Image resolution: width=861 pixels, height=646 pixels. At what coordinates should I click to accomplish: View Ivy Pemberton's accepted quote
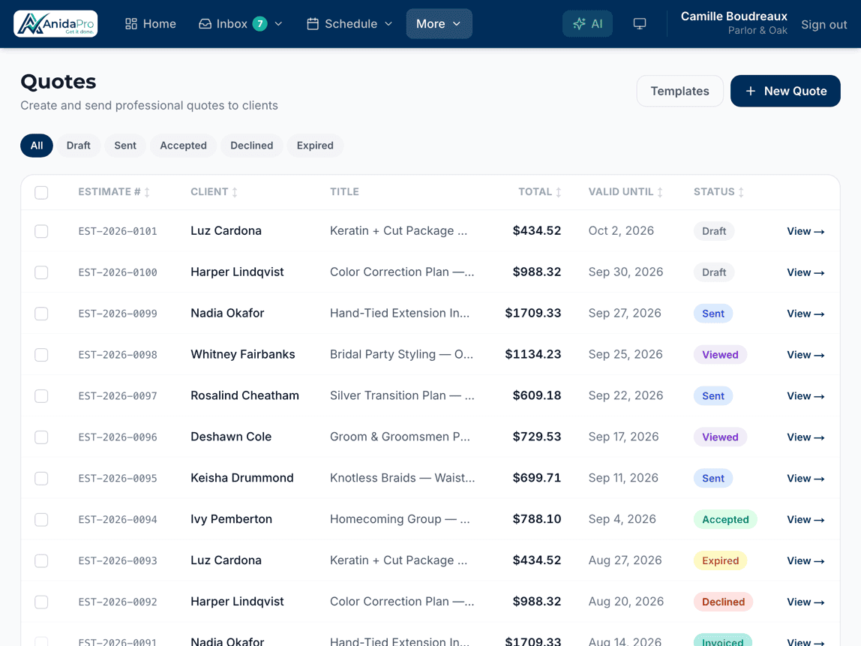pyautogui.click(x=805, y=520)
